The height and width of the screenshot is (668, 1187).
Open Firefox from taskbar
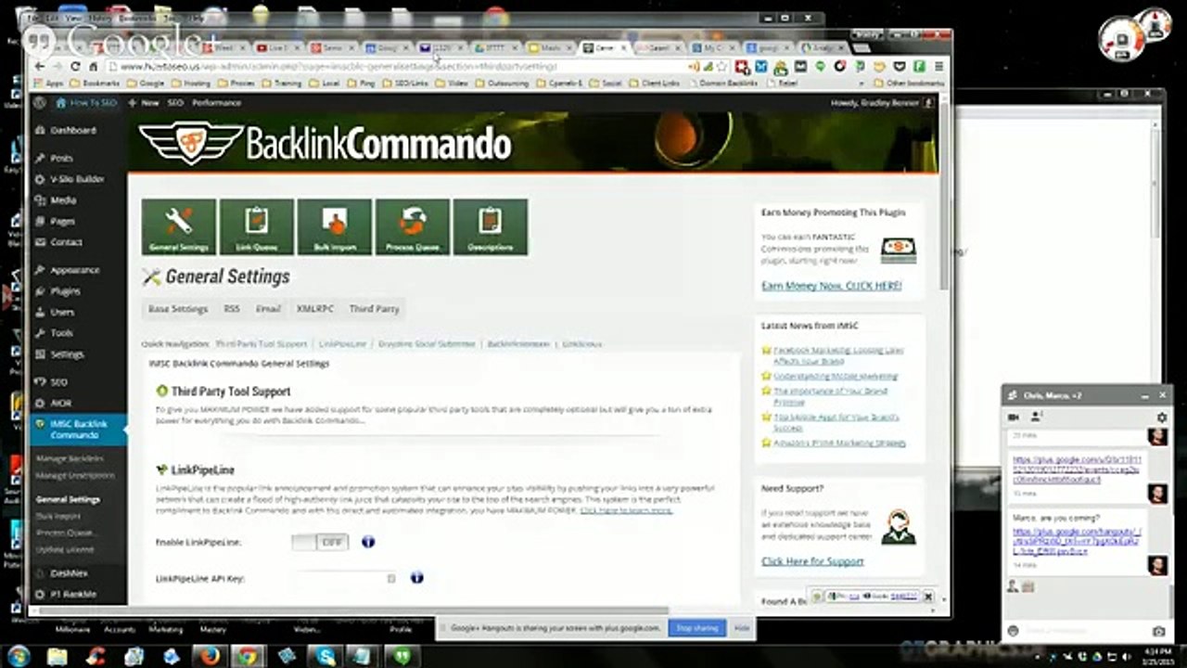point(208,656)
